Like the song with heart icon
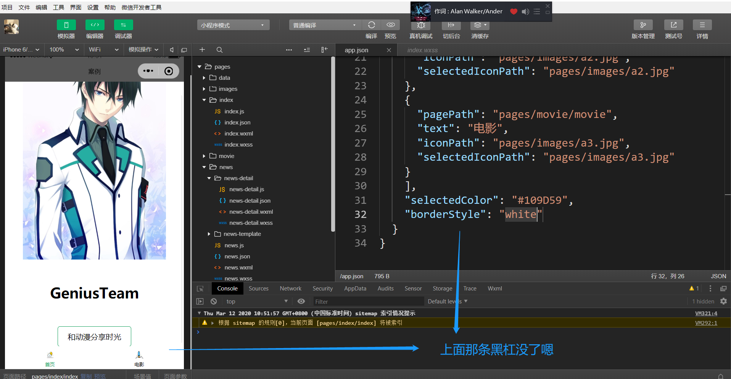This screenshot has height=379, width=731. click(x=514, y=11)
